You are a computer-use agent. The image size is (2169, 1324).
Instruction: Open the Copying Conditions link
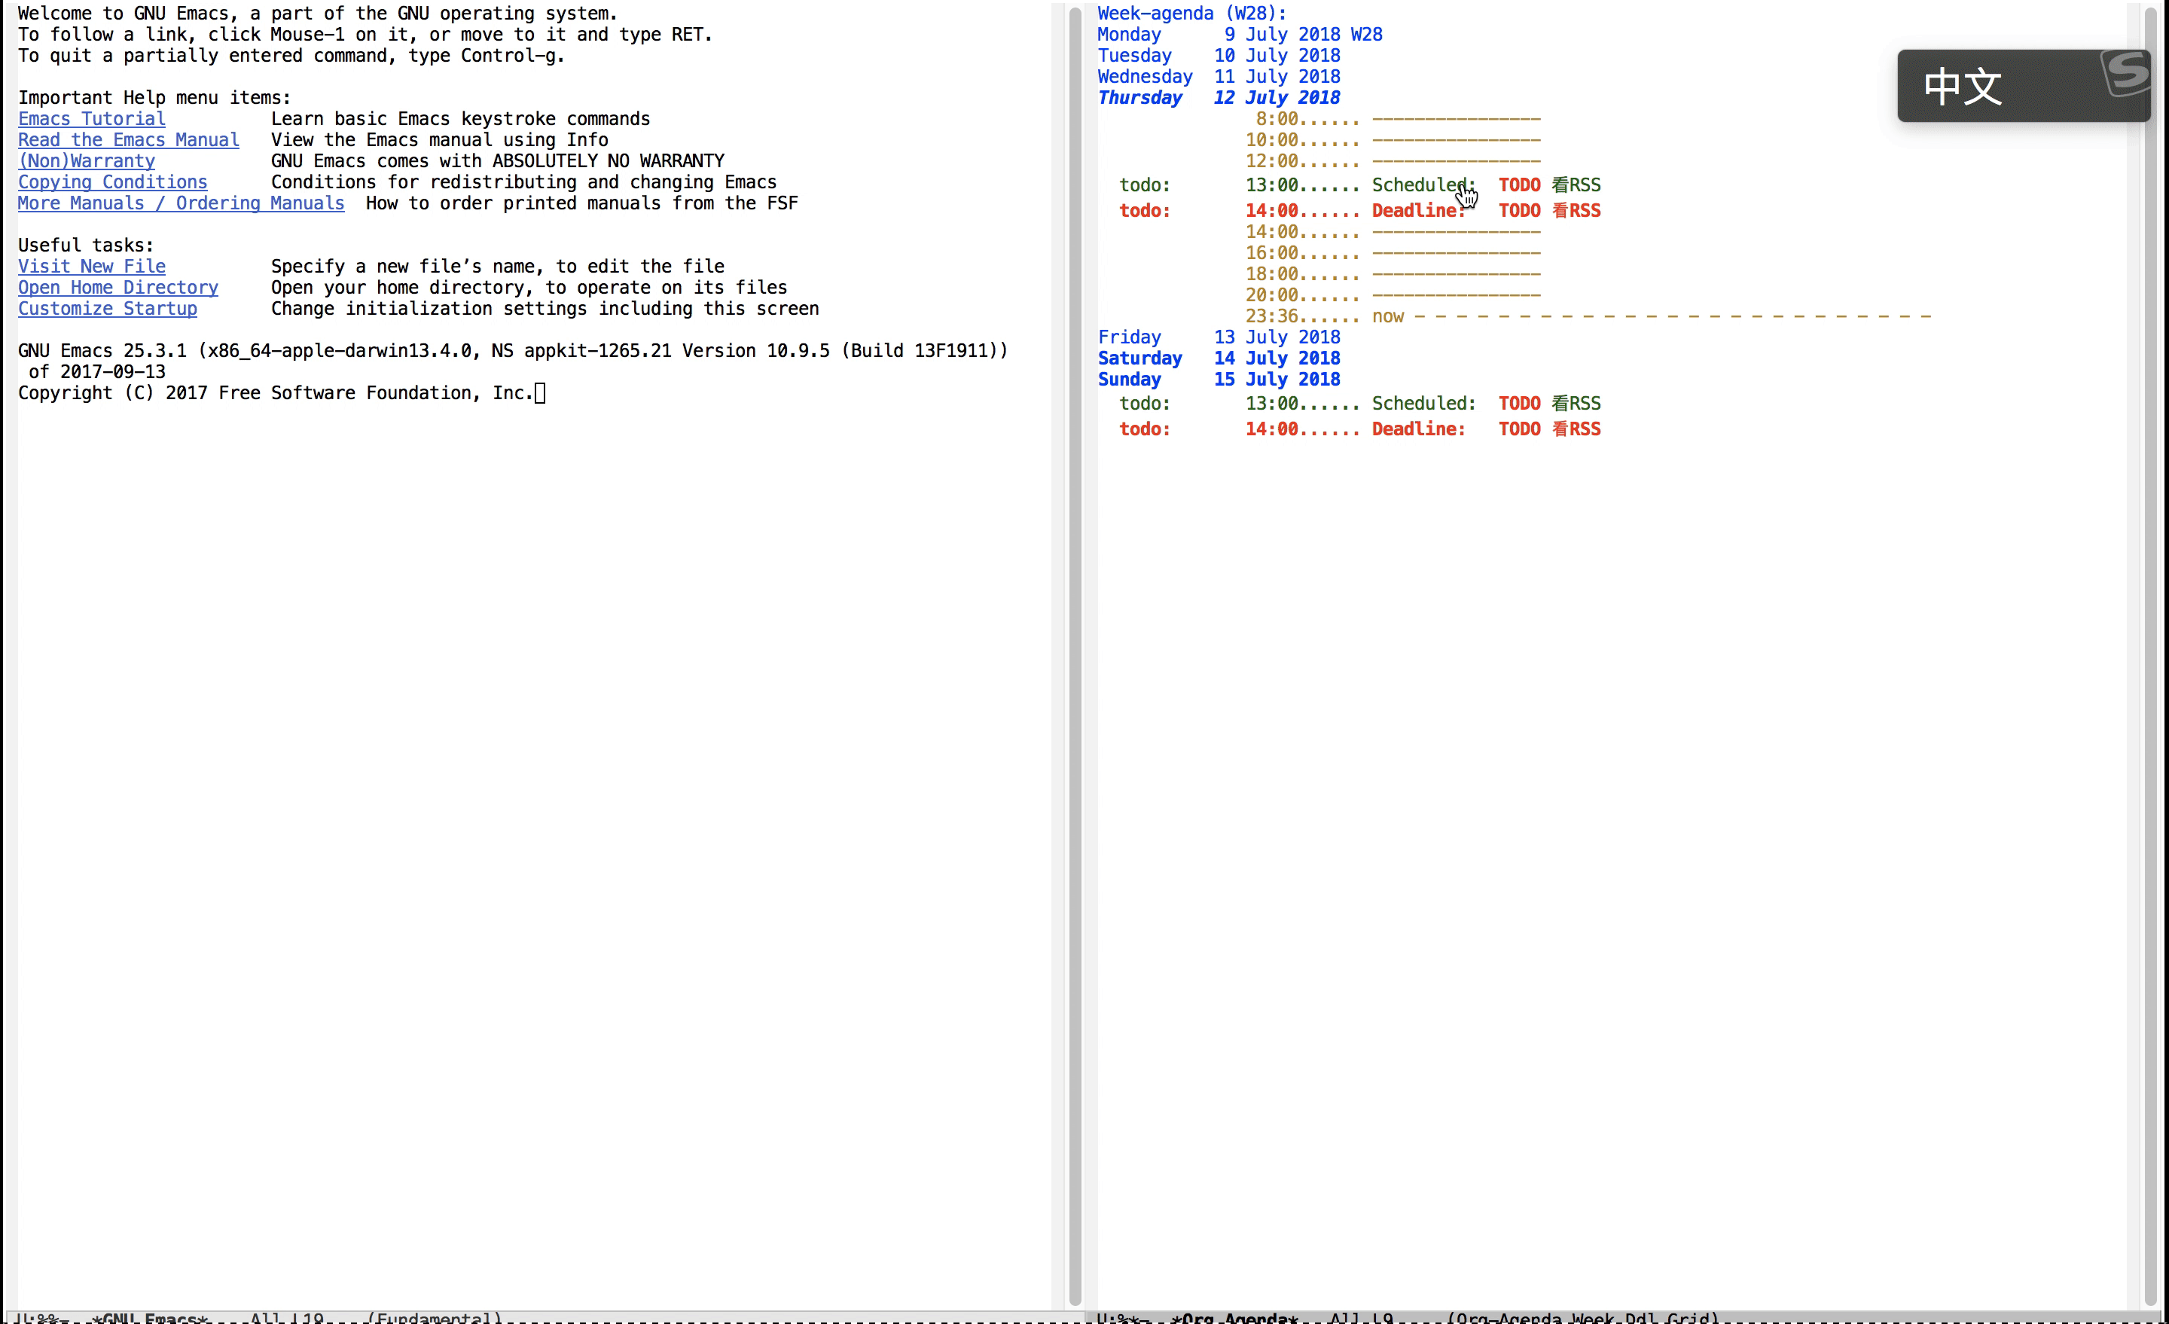pyautogui.click(x=113, y=182)
